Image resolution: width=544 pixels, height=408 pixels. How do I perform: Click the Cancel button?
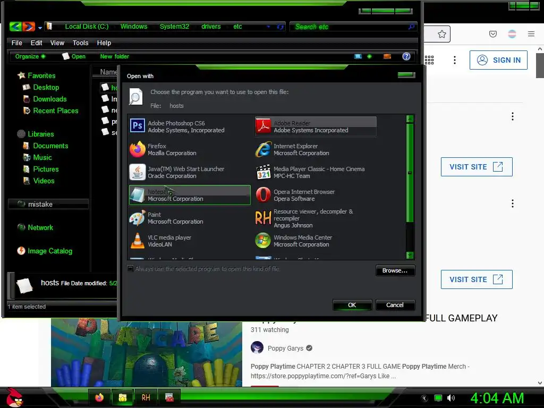395,305
